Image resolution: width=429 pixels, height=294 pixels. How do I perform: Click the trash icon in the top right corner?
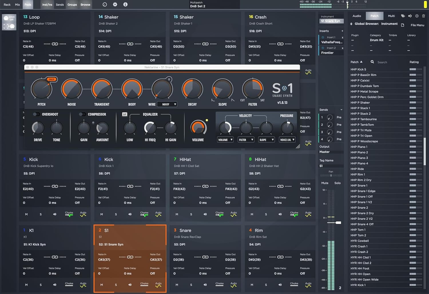pyautogui.click(x=424, y=16)
